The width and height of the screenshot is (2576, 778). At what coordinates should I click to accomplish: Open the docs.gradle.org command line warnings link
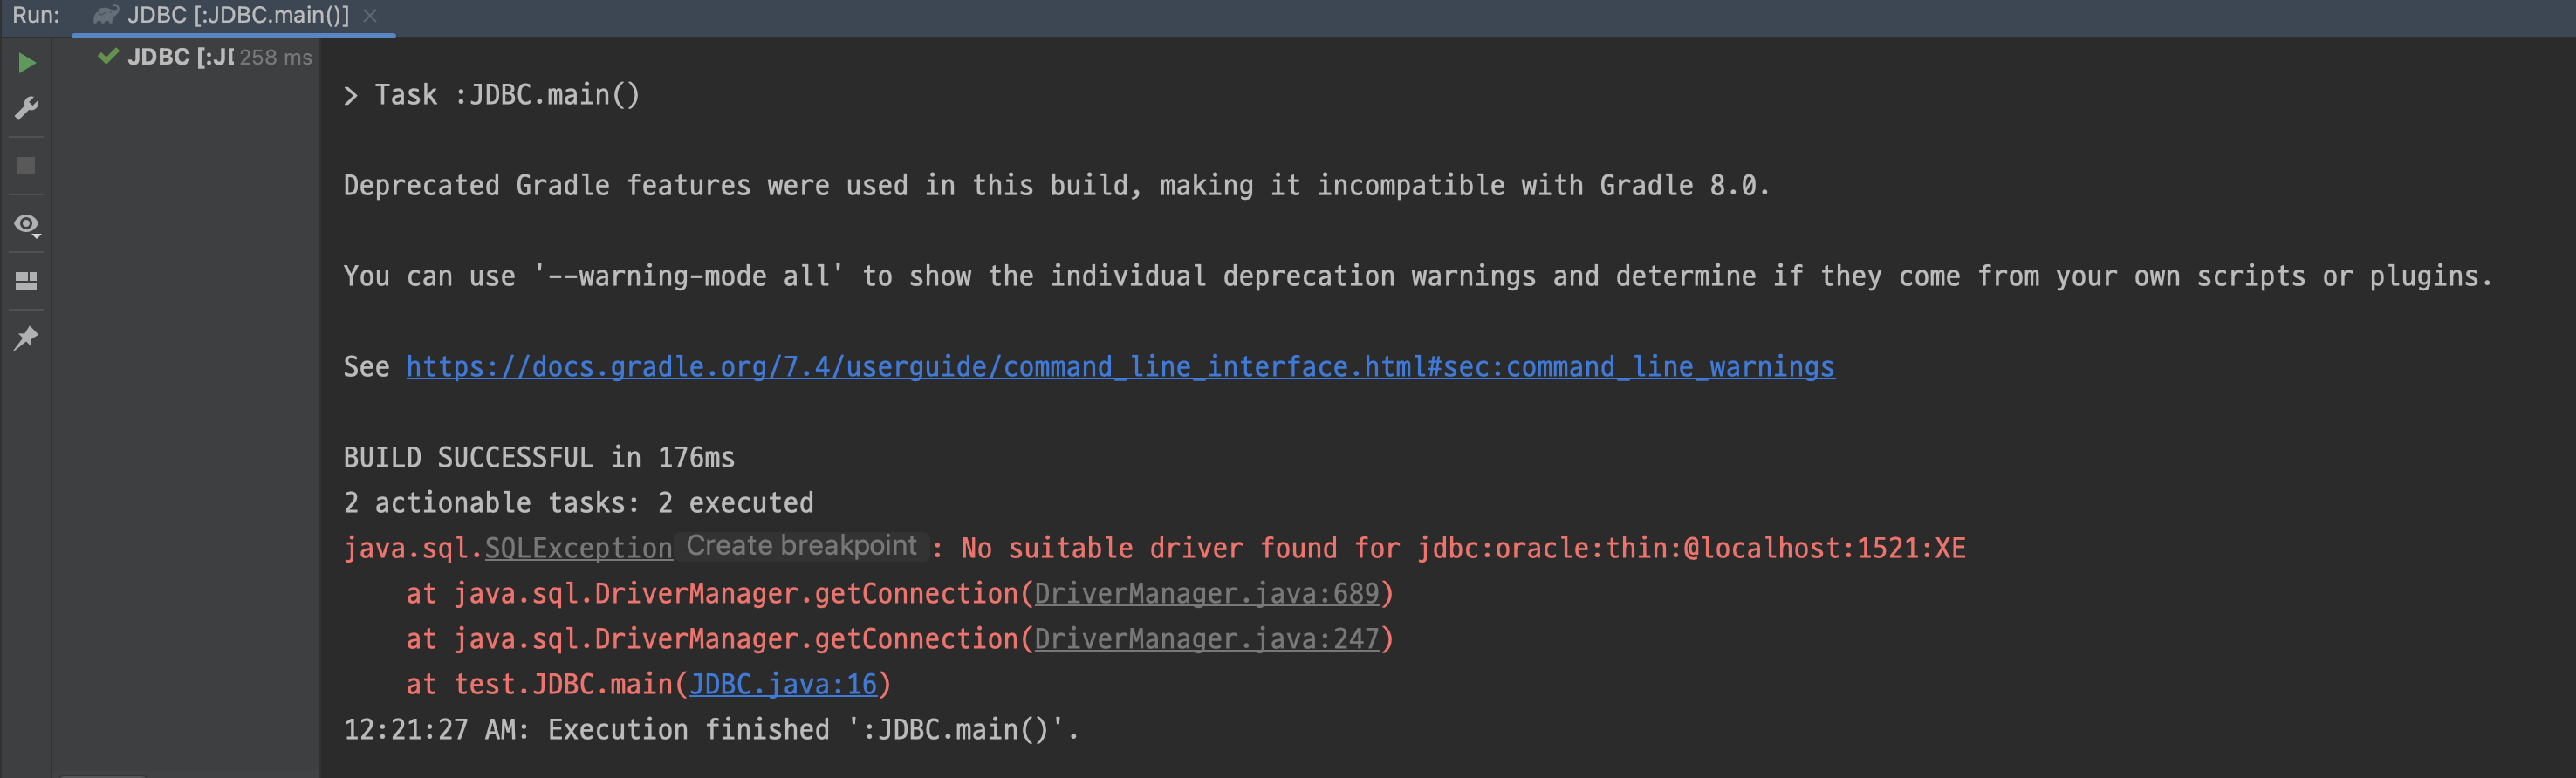click(x=1120, y=367)
